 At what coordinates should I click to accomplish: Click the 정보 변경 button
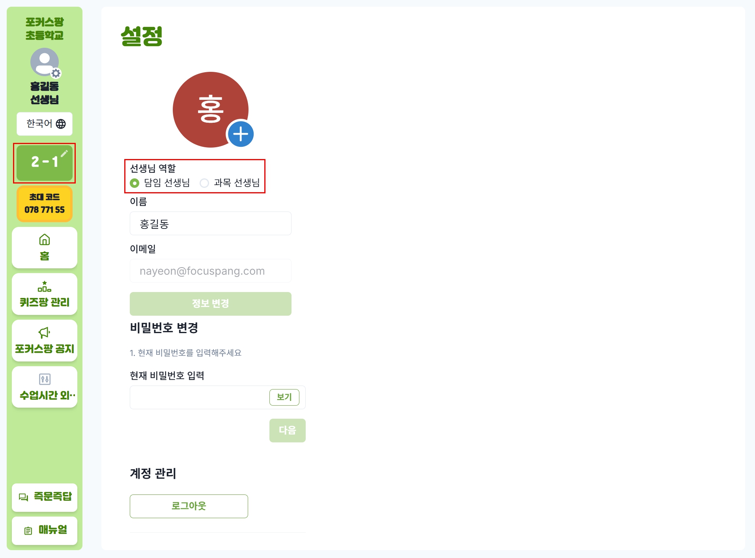click(x=210, y=303)
